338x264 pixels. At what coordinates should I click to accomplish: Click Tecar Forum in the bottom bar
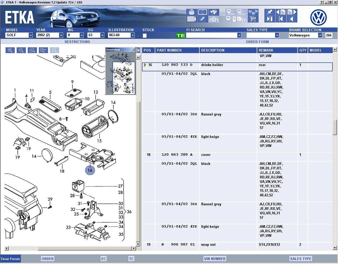pyautogui.click(x=10, y=259)
